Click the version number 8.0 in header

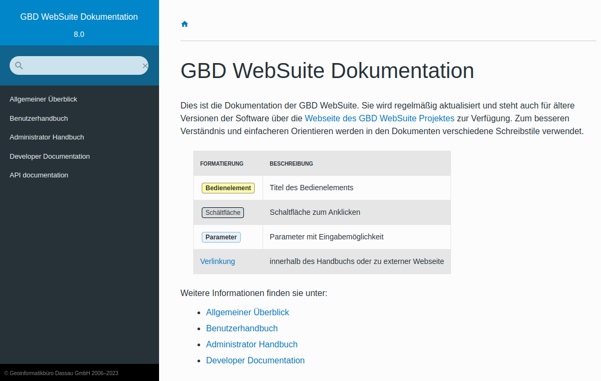(x=79, y=34)
